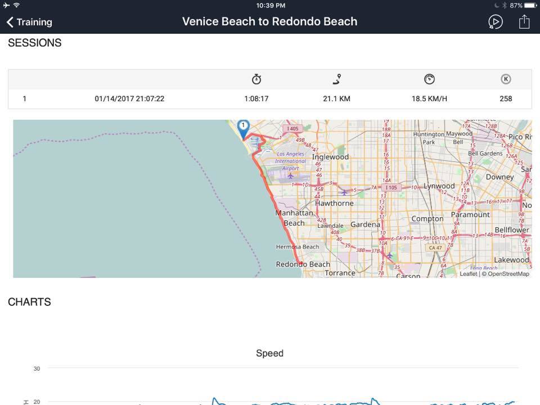The width and height of the screenshot is (540, 405).
Task: Go back to Training screen
Action: pyautogui.click(x=30, y=22)
